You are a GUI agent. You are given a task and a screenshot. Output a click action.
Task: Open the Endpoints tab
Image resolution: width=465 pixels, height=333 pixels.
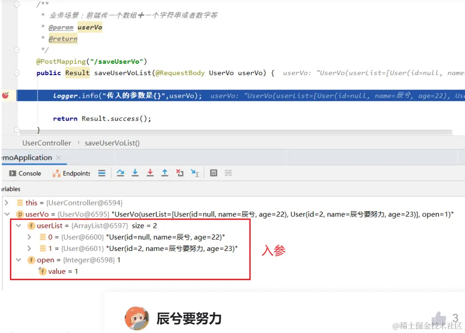tap(71, 173)
